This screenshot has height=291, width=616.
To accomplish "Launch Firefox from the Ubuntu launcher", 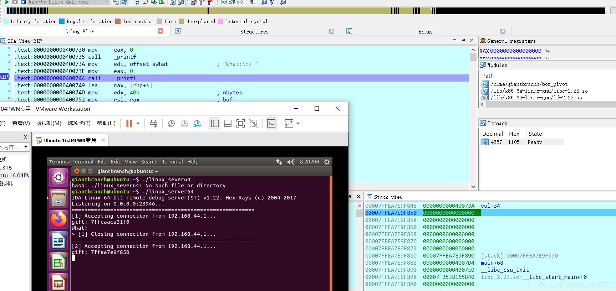I will tap(58, 219).
